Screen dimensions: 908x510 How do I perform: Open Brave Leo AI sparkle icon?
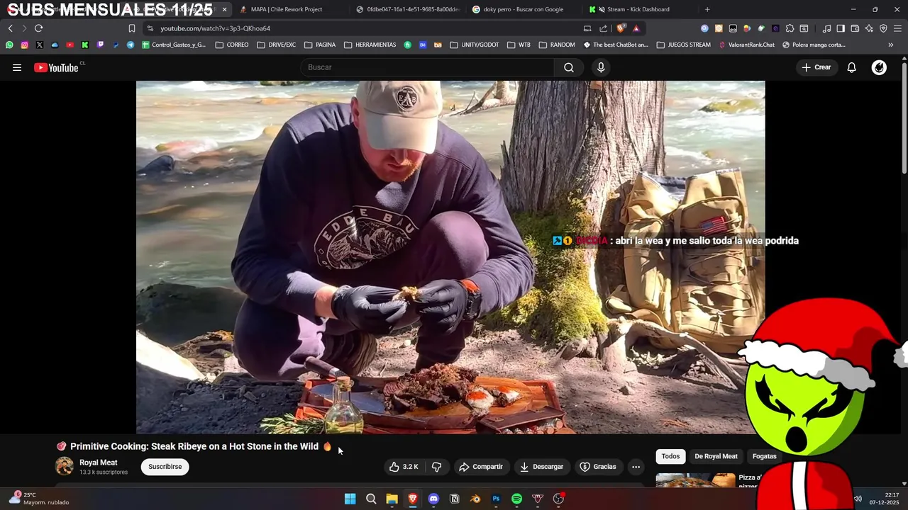point(869,28)
